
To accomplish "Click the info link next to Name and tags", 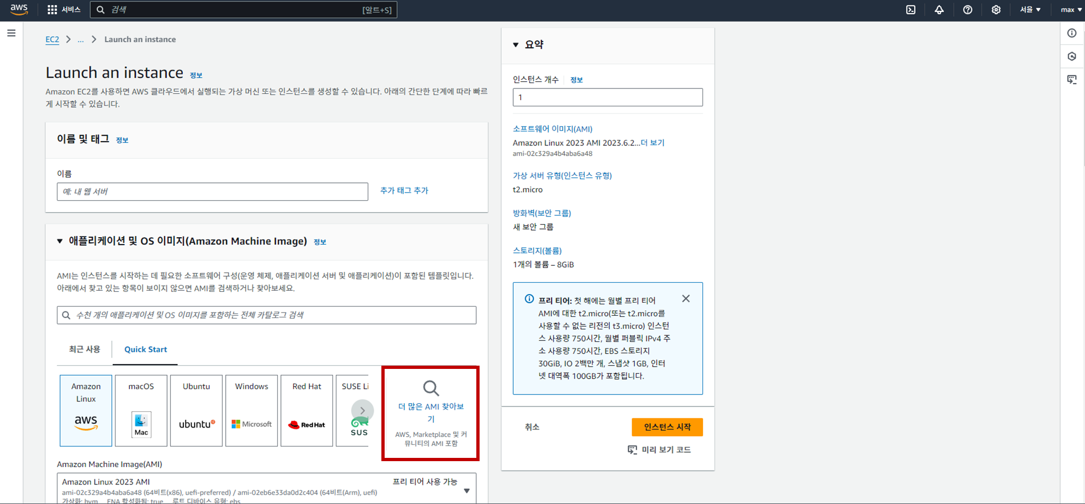I will pos(122,140).
